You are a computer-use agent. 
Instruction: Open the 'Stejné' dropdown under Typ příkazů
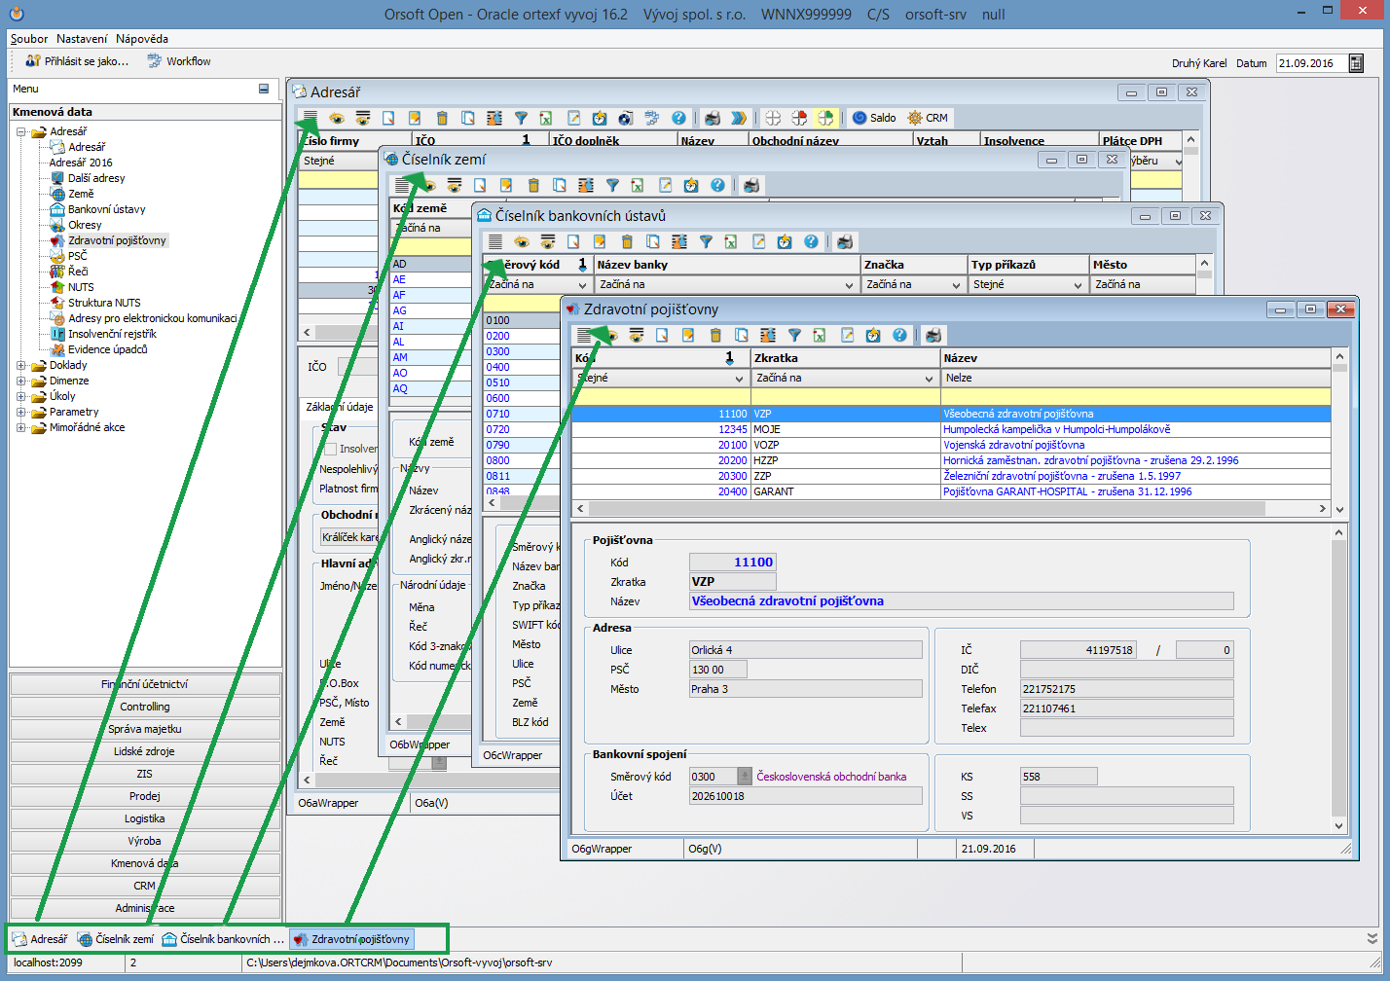[1078, 285]
